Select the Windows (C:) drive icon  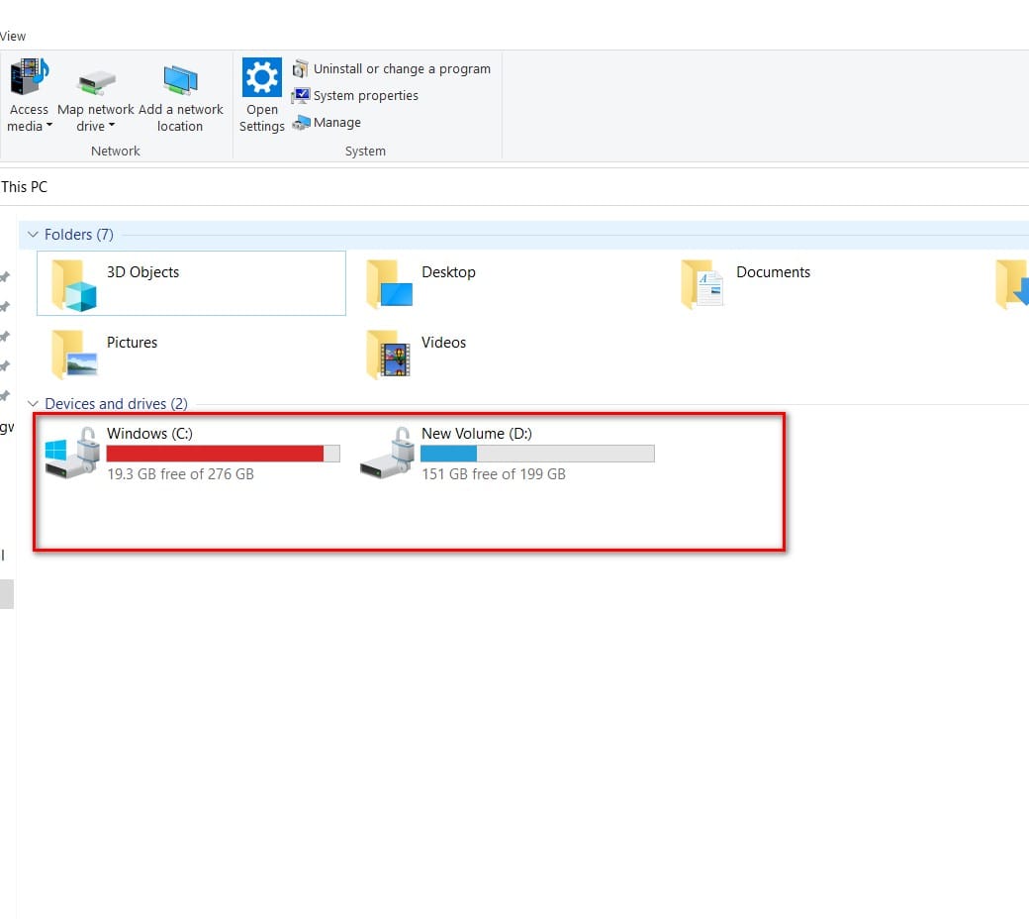coord(72,453)
